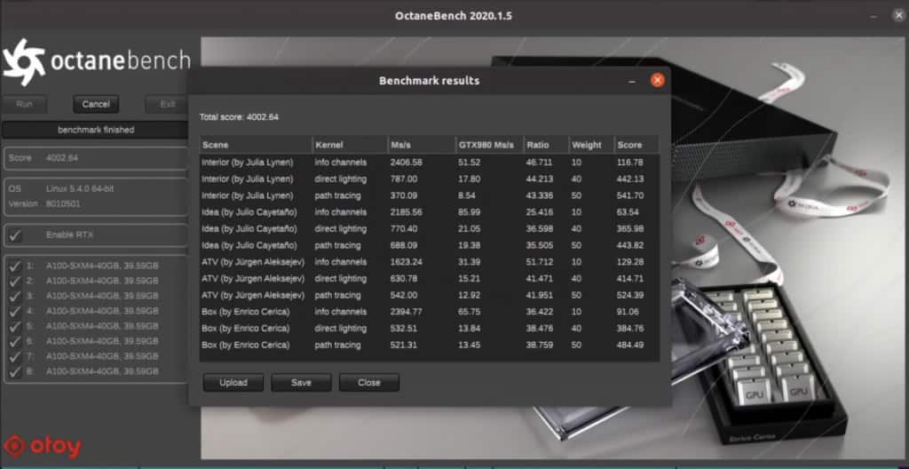Select Interior path tracing row

[x=430, y=195]
